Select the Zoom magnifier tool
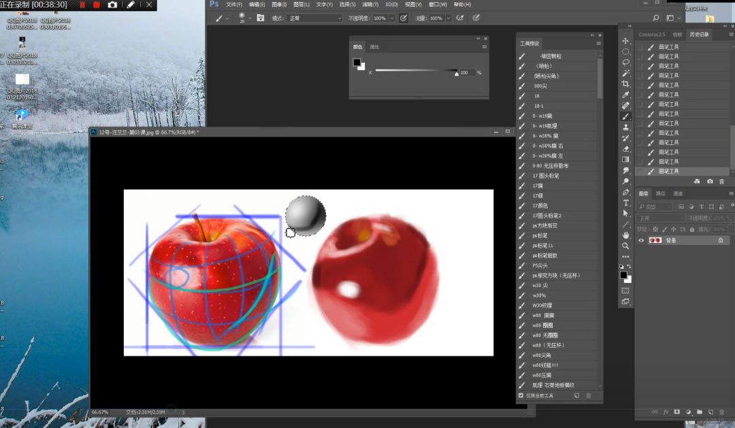Image resolution: width=735 pixels, height=428 pixels. pyautogui.click(x=625, y=246)
